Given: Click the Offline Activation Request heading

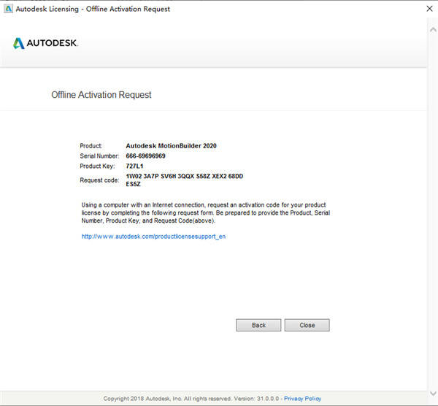Looking at the screenshot, I should 101,95.
